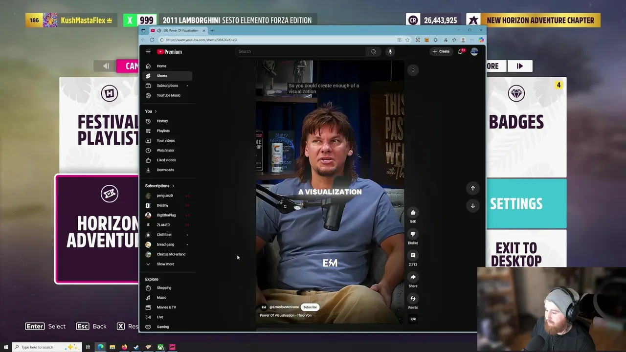The width and height of the screenshot is (626, 352).
Task: Open Downloads in the sidebar
Action: [167, 170]
